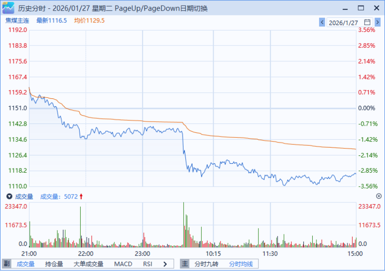
Task: Close the 成交量 sub-chart panel
Action: pos(379,196)
